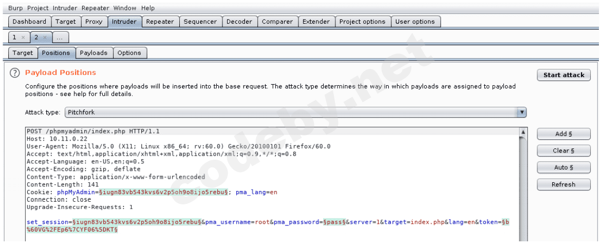
Task: Click the Upgrade-Insecure-Requests line
Action: pyautogui.click(x=80, y=207)
